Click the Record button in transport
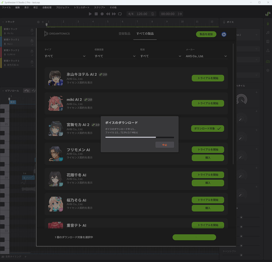This screenshot has height=262, width=272. [102, 14]
